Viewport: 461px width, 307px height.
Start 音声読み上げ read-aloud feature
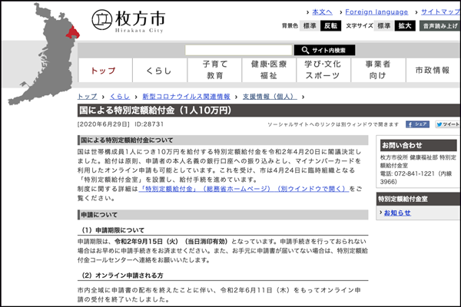[440, 25]
